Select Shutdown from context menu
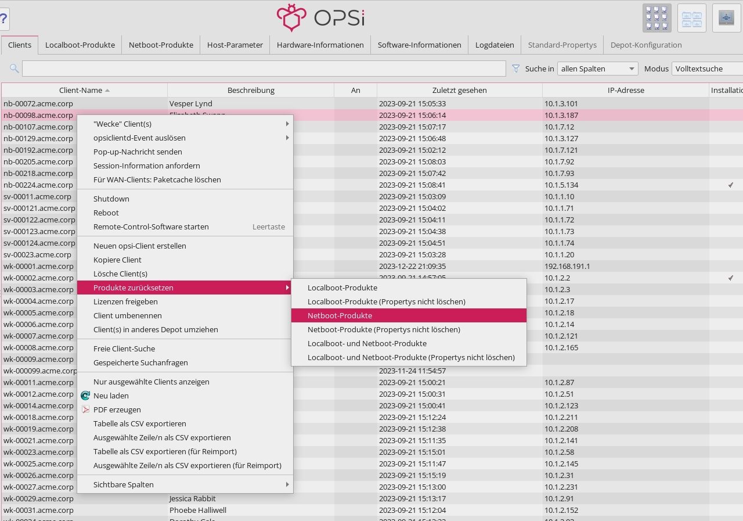Image resolution: width=743 pixels, height=521 pixels. [x=185, y=199]
